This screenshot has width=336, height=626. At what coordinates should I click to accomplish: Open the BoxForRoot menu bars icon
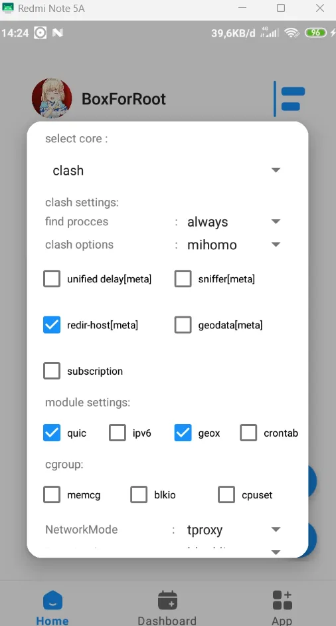[290, 98]
